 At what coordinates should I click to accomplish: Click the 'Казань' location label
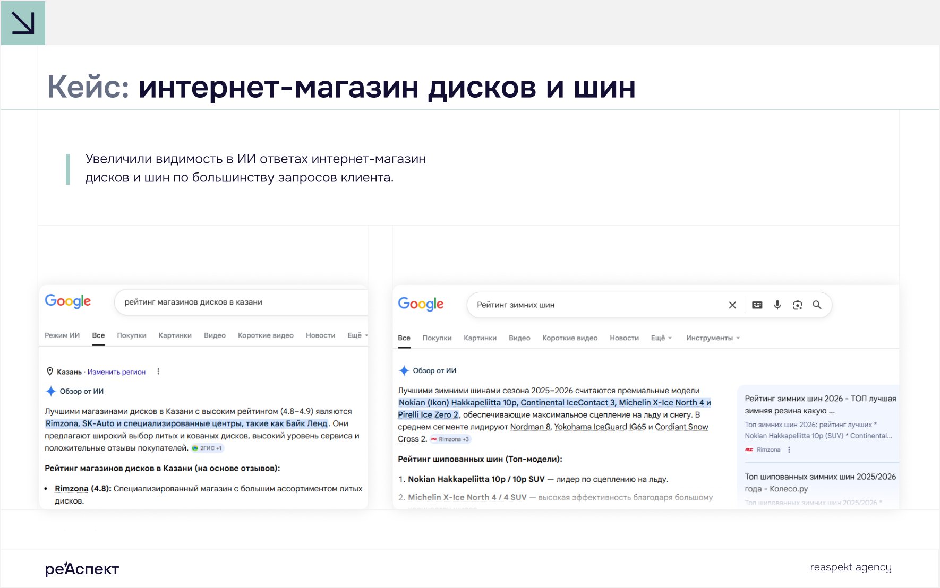pos(69,372)
